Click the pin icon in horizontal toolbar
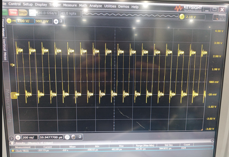This screenshot has height=157, width=229. (80, 137)
